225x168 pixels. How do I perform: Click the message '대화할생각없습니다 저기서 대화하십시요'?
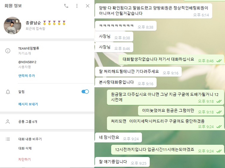(x=158, y=59)
